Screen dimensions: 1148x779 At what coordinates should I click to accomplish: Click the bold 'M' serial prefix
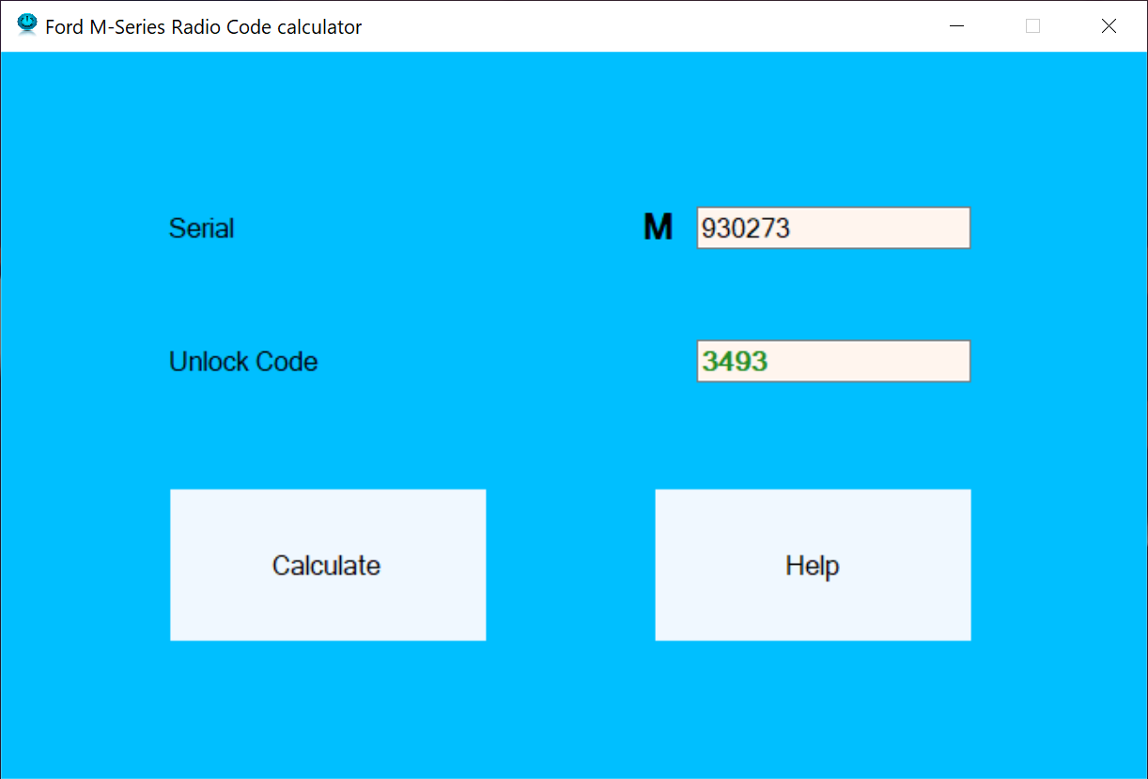pos(658,227)
